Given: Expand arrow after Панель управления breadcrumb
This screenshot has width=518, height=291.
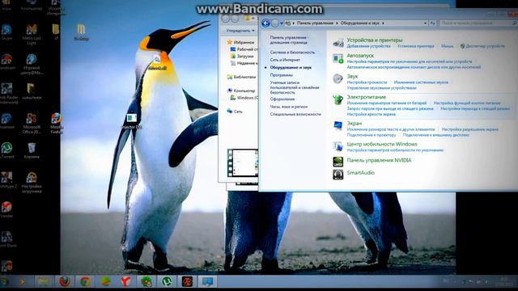Looking at the screenshot, I should pyautogui.click(x=337, y=23).
